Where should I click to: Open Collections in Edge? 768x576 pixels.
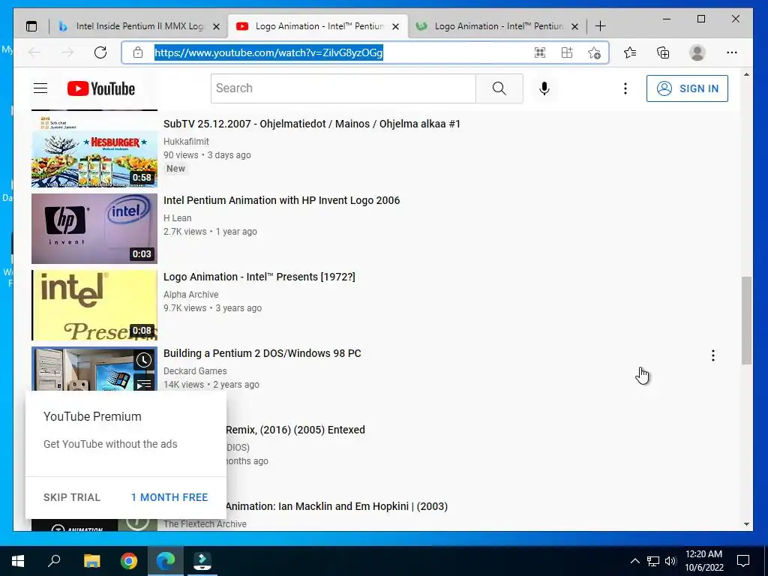tap(663, 52)
